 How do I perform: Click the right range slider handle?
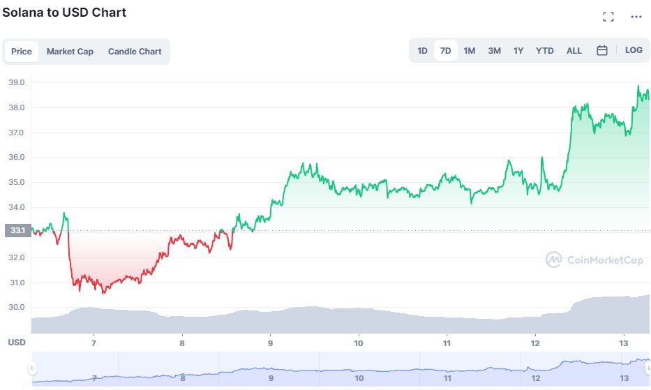[648, 368]
